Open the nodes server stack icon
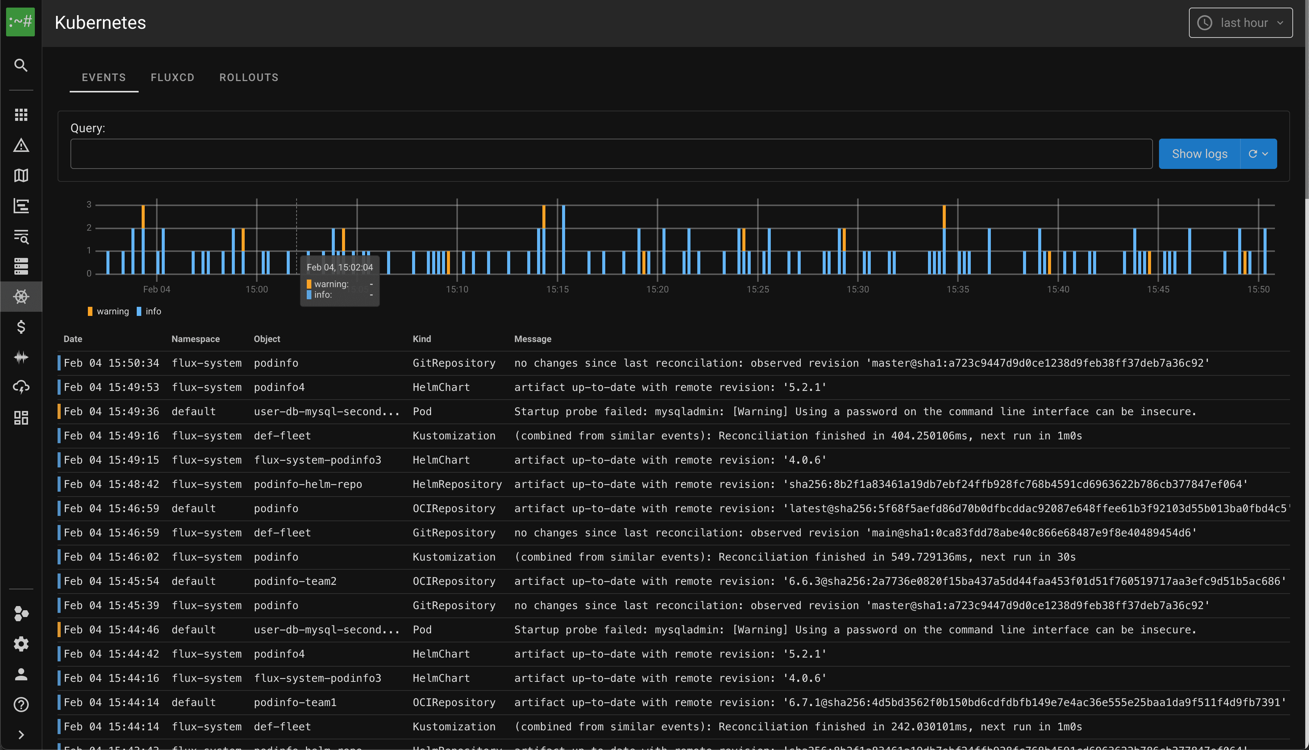 pos(20,266)
